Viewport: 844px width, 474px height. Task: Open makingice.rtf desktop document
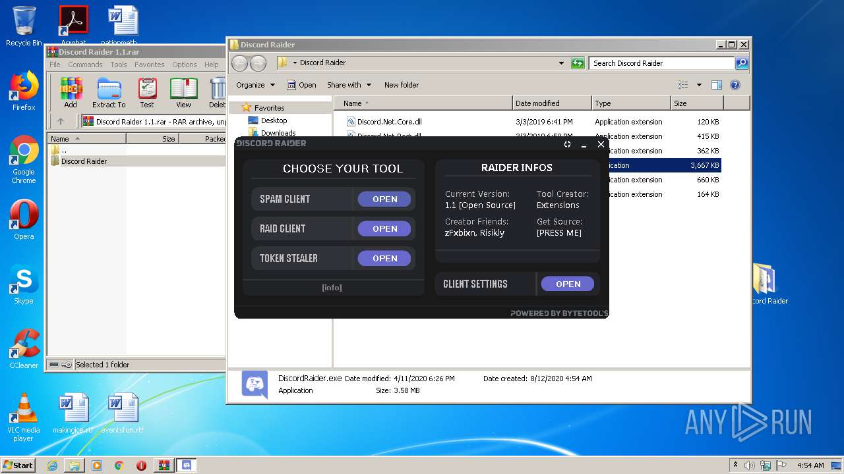click(73, 413)
